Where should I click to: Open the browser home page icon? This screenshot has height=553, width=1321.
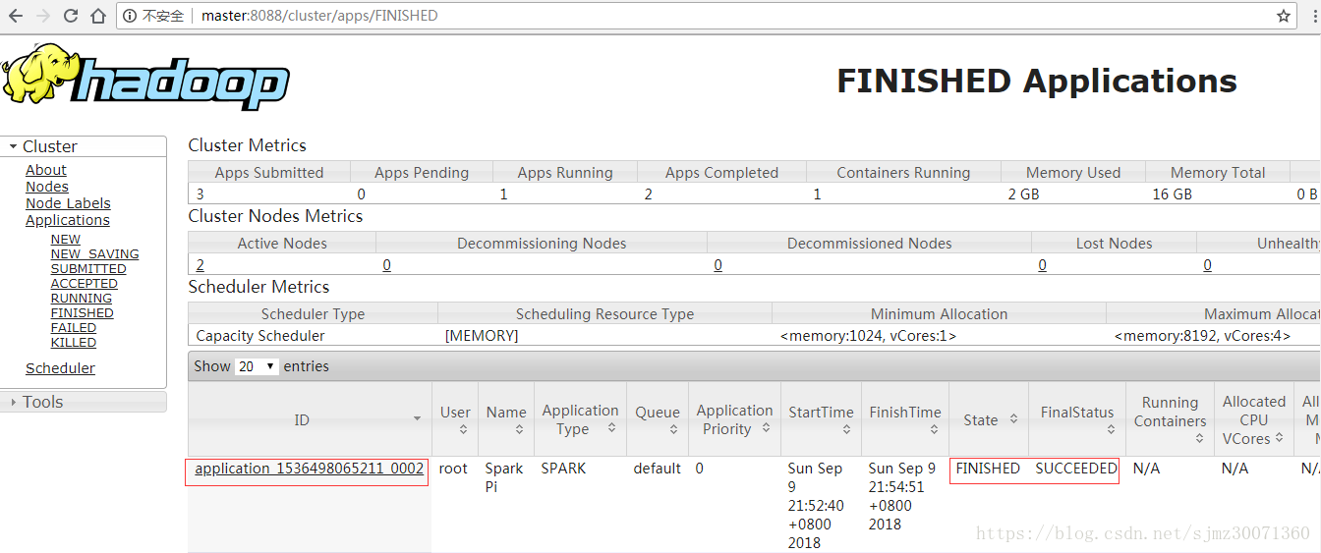pyautogui.click(x=98, y=16)
